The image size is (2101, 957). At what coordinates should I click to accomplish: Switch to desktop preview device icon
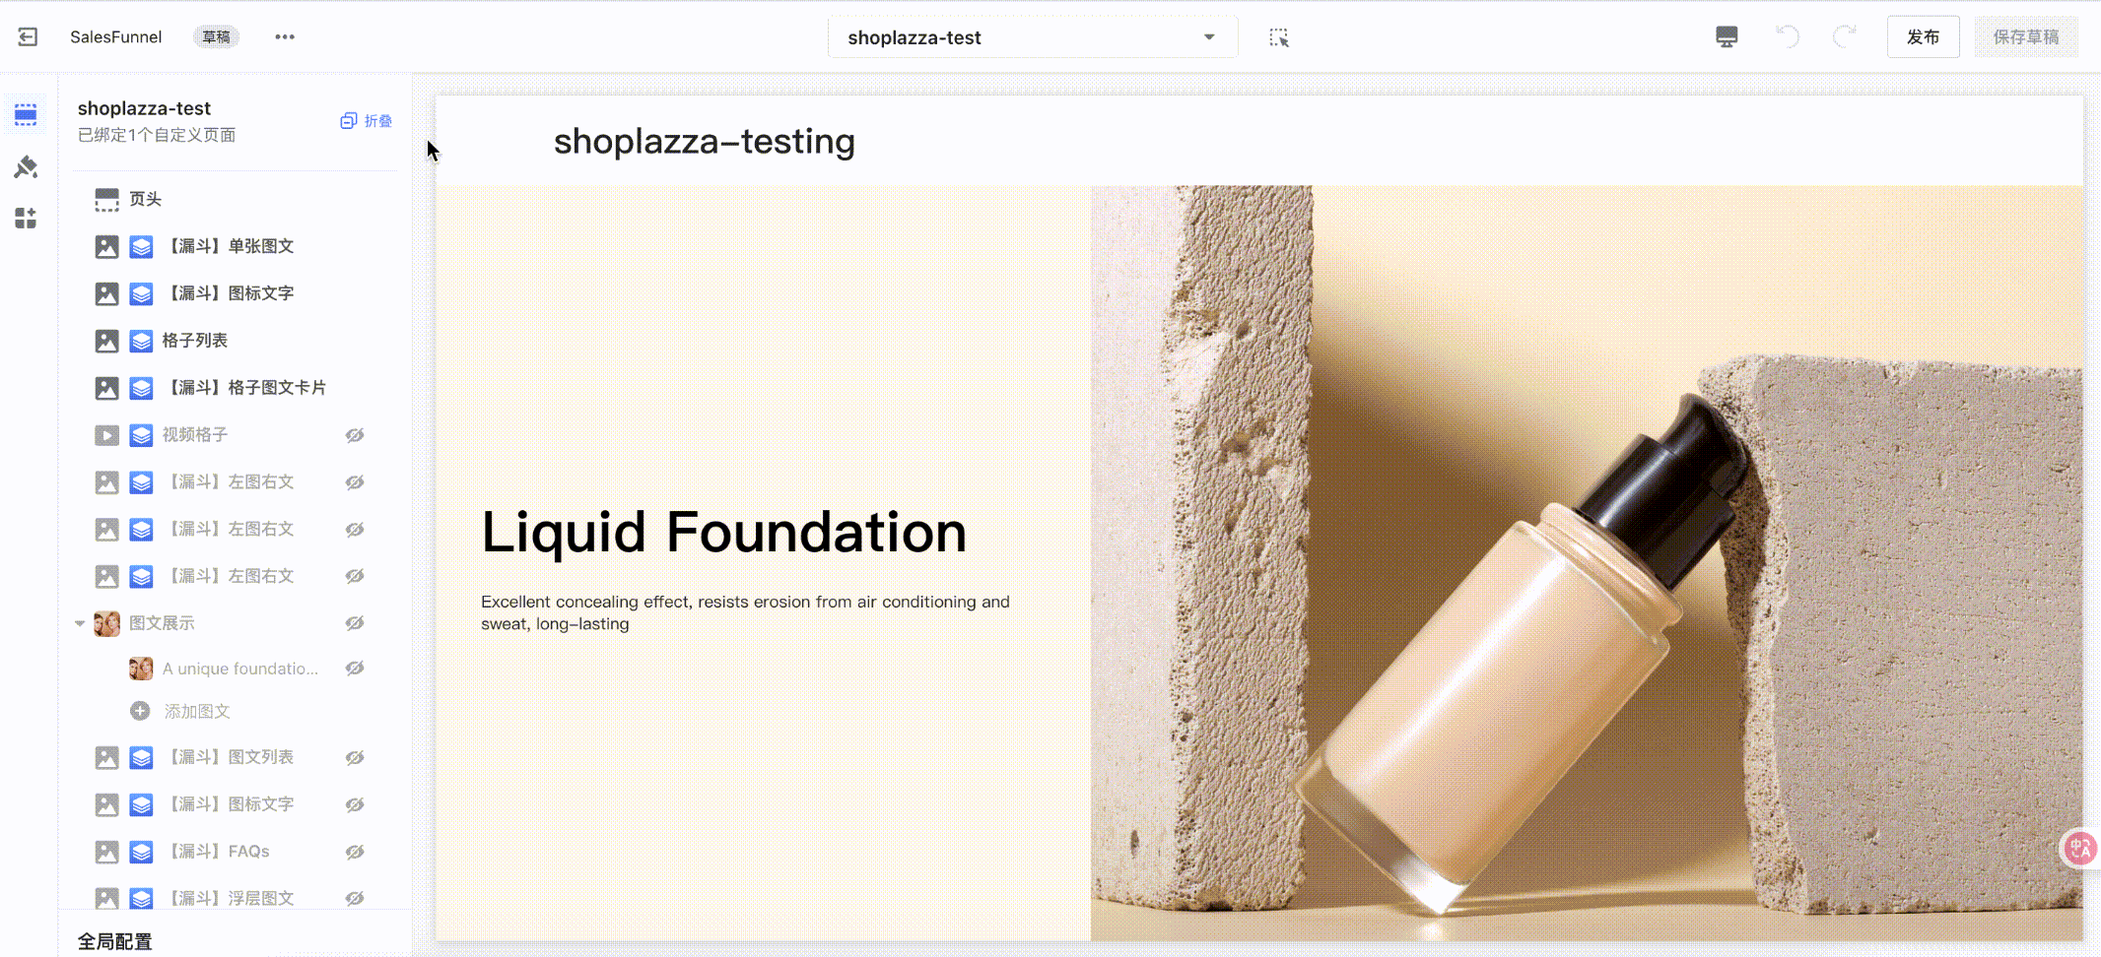pos(1727,37)
